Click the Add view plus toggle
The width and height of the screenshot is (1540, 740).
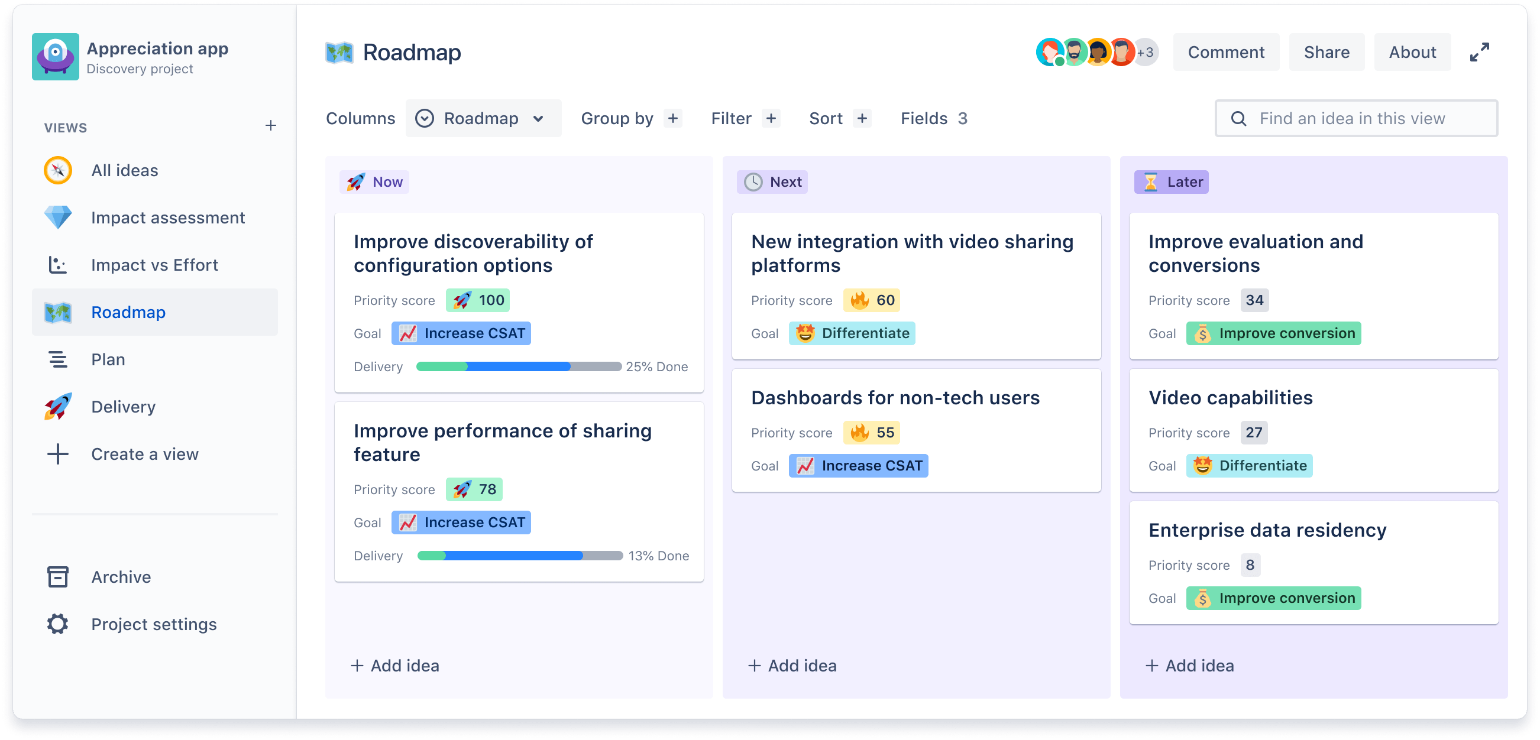(x=271, y=126)
